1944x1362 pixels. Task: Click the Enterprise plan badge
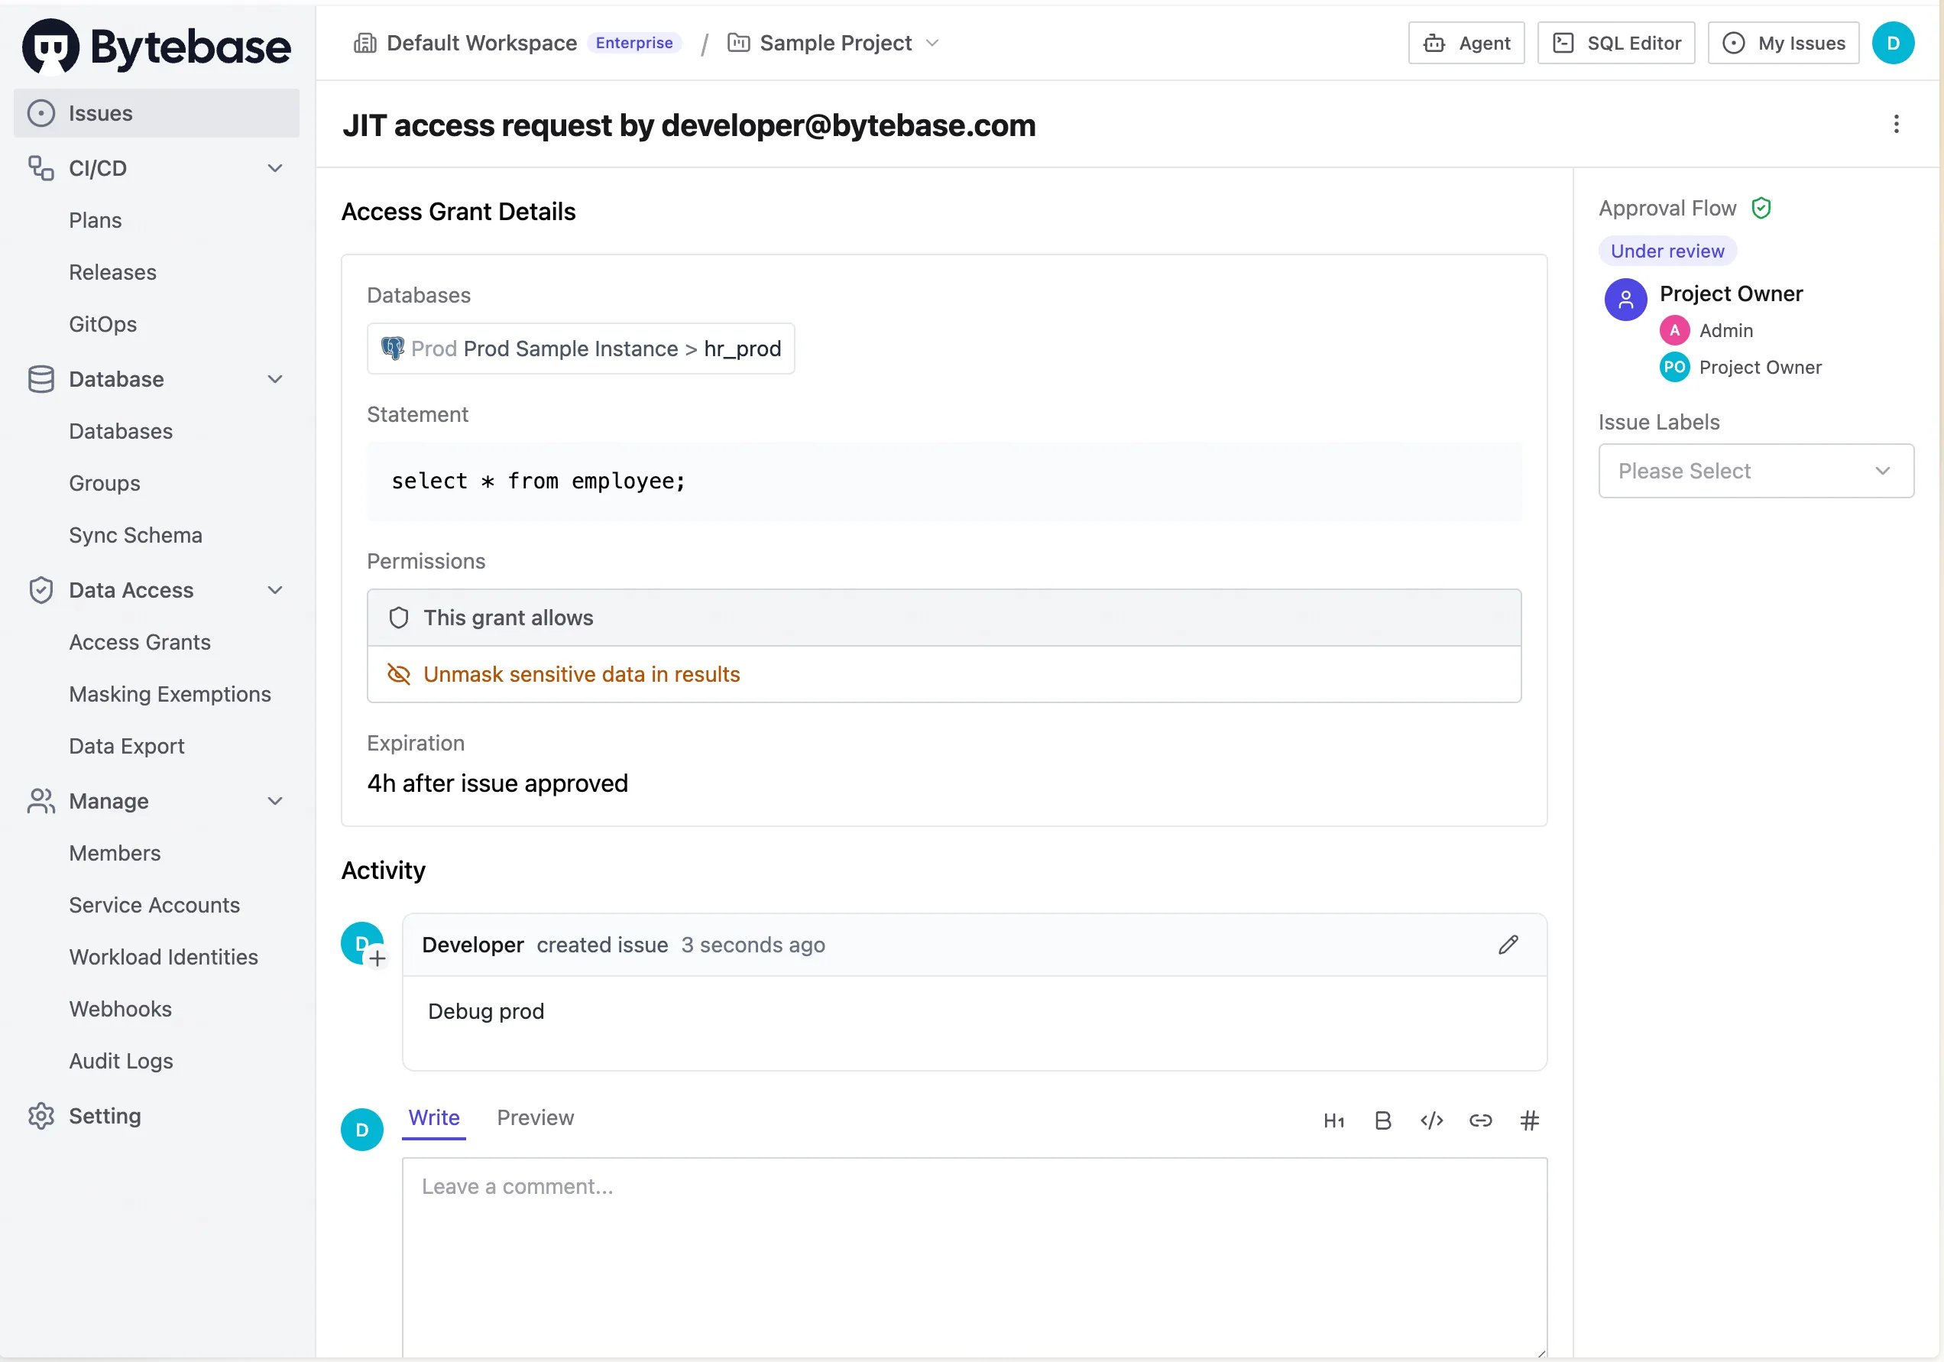point(633,44)
